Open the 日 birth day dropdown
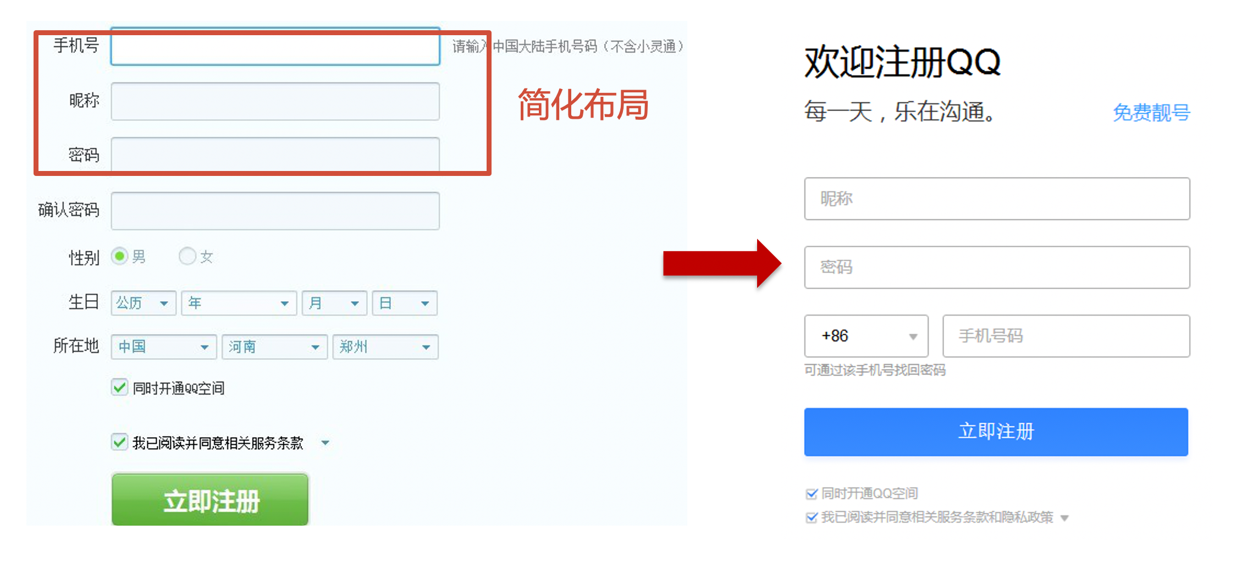The image size is (1236, 563). 404,303
